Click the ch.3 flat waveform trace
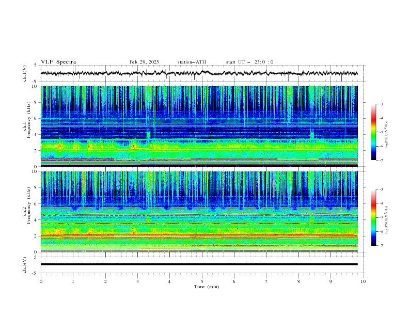Image resolution: width=409 pixels, height=316 pixels. coord(199,264)
